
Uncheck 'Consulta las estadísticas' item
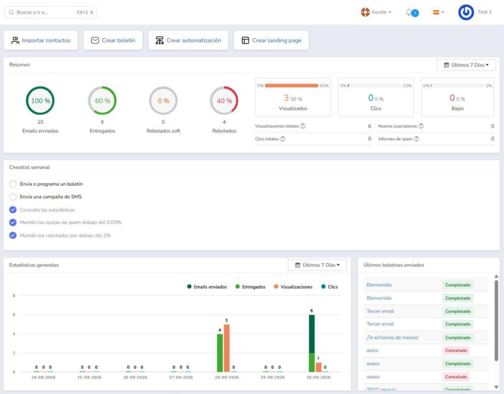point(13,210)
